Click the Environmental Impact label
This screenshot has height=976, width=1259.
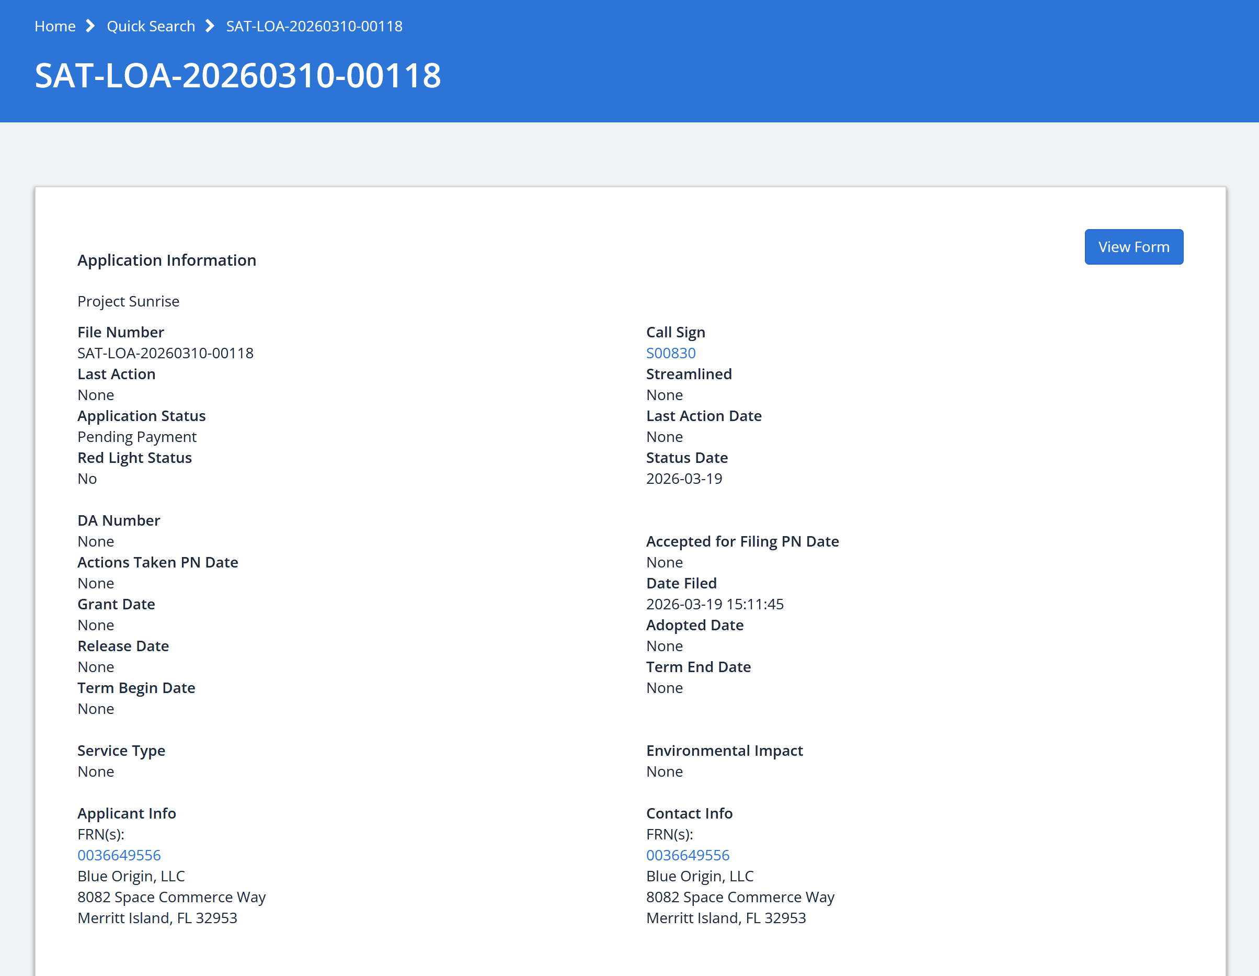(x=724, y=751)
